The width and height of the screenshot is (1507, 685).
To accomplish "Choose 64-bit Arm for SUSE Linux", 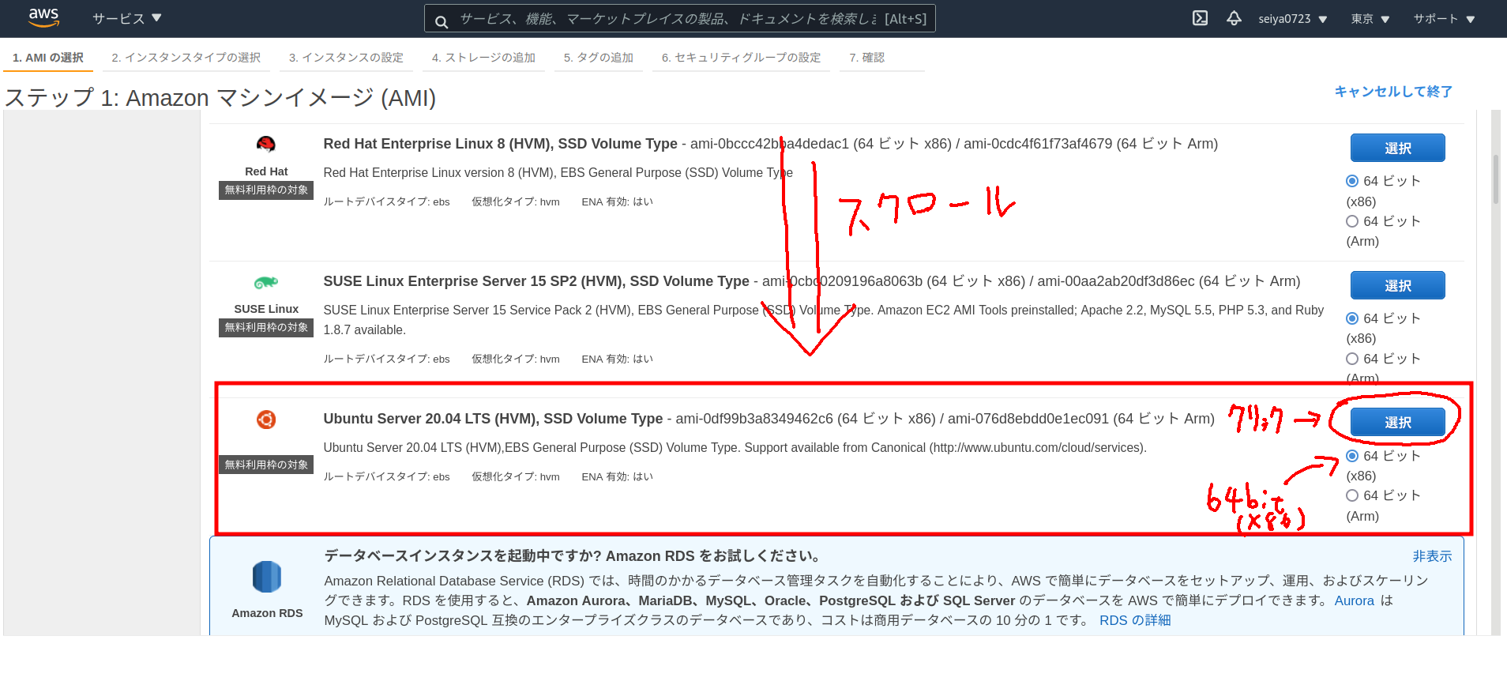I will (1352, 359).
